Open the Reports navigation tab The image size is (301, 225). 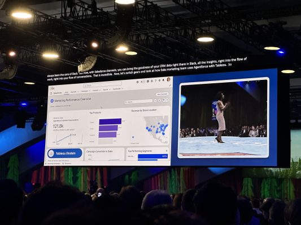point(106,89)
